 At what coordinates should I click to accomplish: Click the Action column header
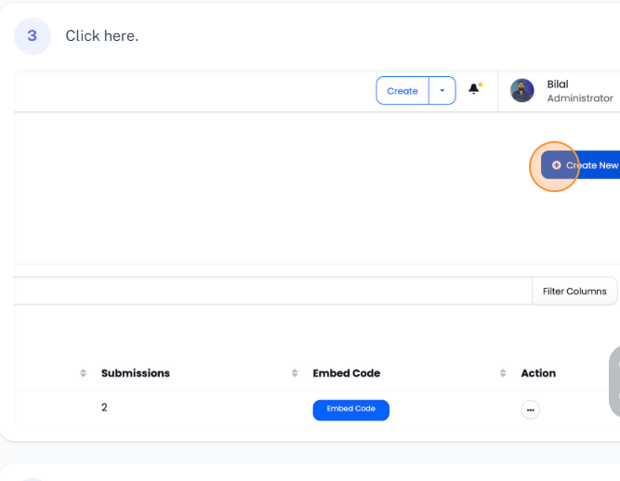(x=538, y=373)
